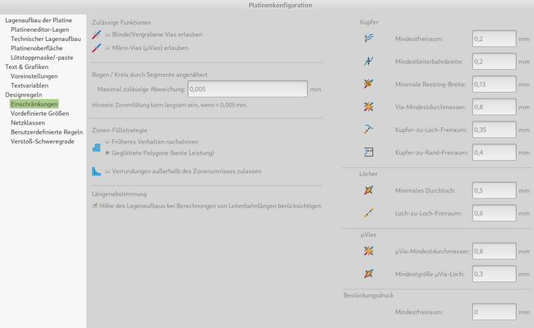534x328 pixels.
Task: Click Loch-zu-Loch-Freiraum value field
Action: pyautogui.click(x=494, y=213)
